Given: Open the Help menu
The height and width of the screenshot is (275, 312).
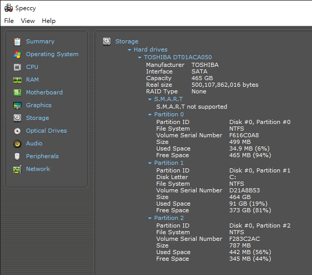Looking at the screenshot, I should [49, 21].
